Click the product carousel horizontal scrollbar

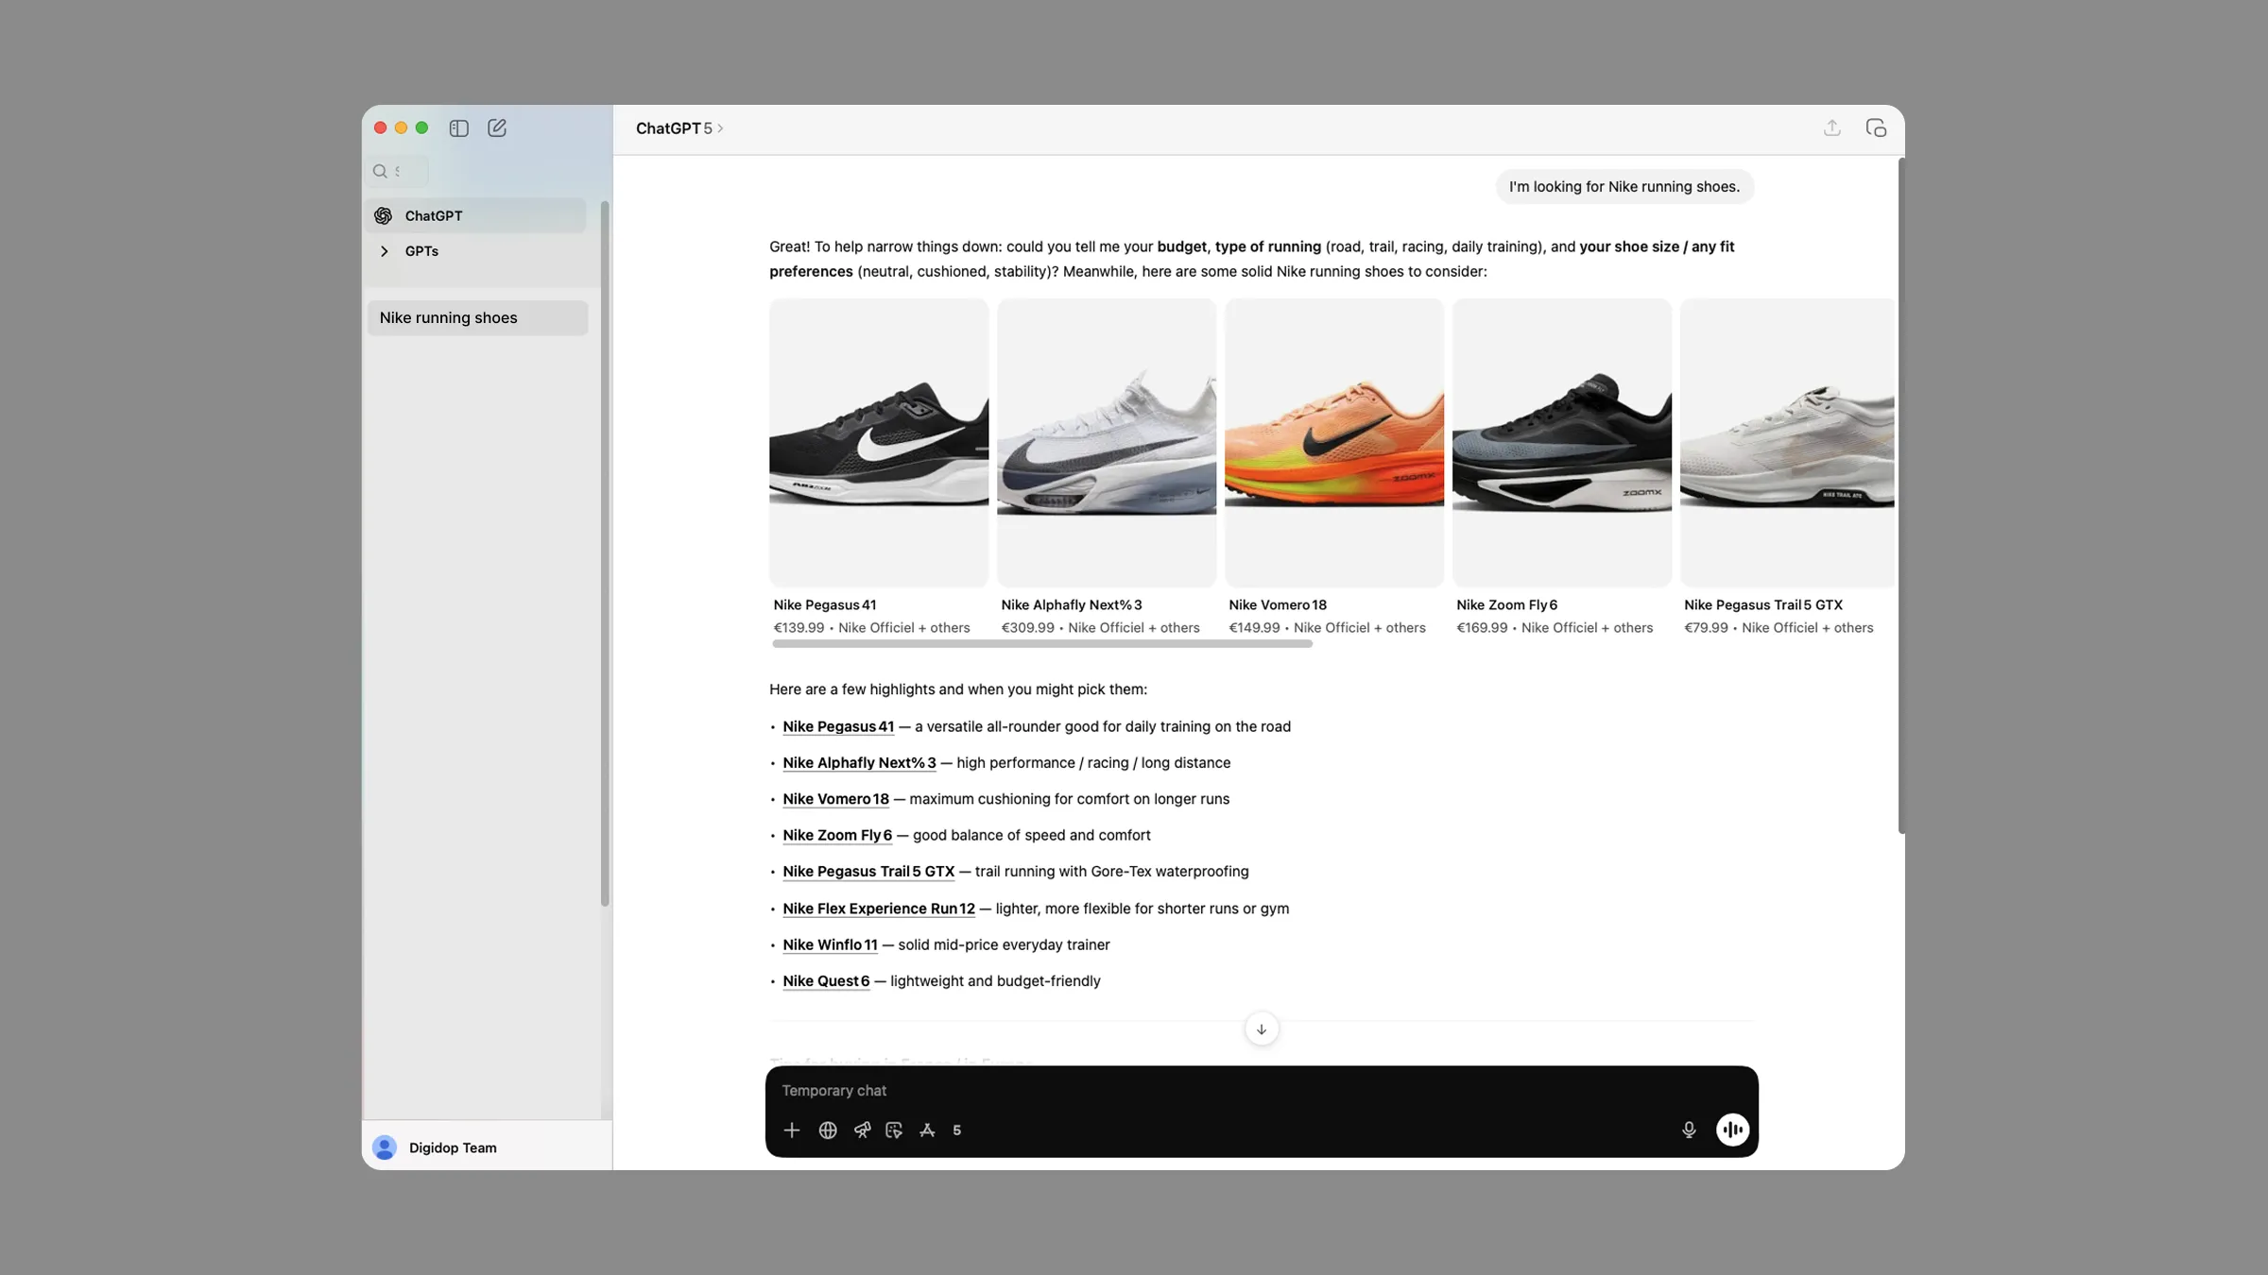tap(1041, 644)
